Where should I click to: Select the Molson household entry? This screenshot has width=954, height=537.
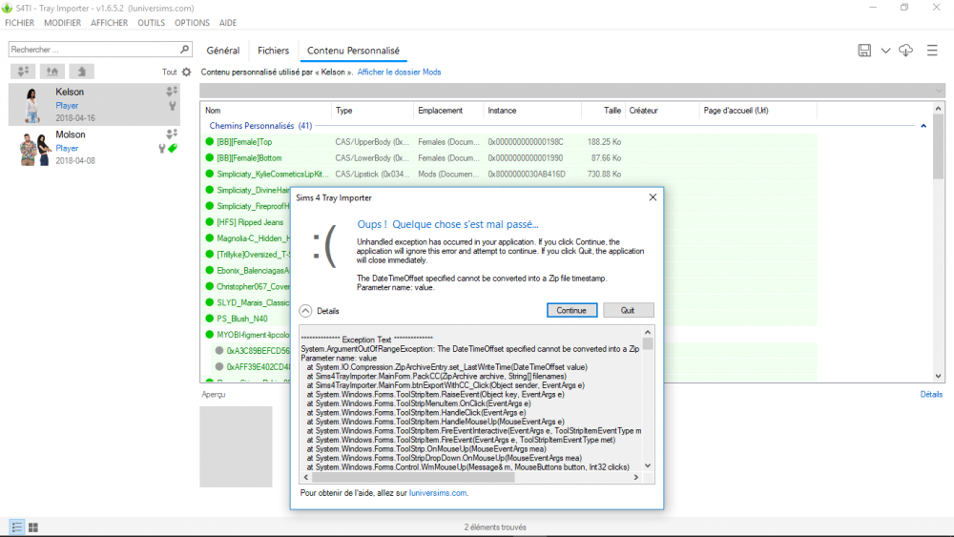pyautogui.click(x=94, y=147)
